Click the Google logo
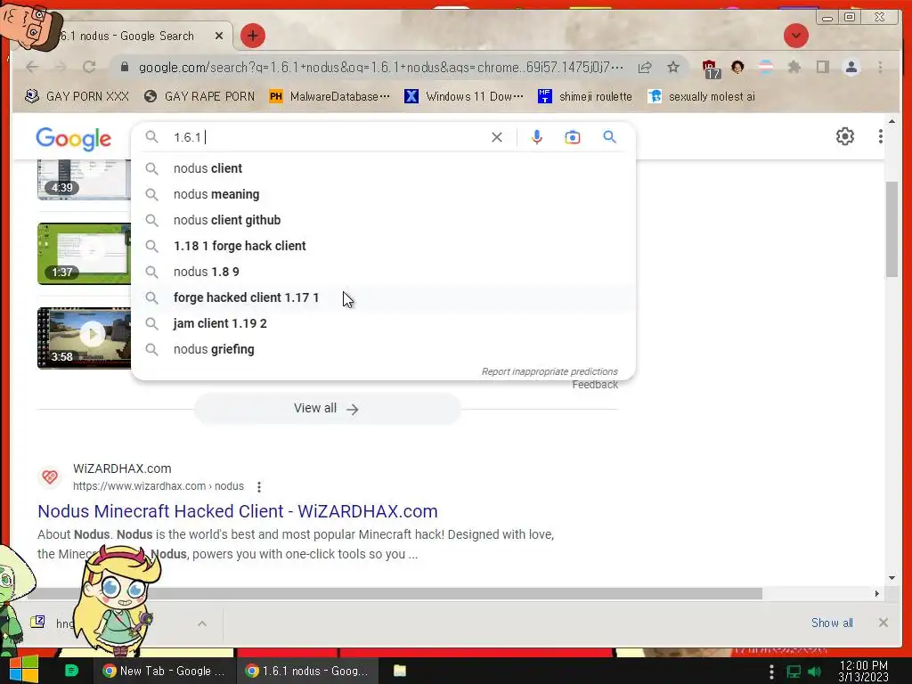The image size is (912, 684). tap(73, 138)
